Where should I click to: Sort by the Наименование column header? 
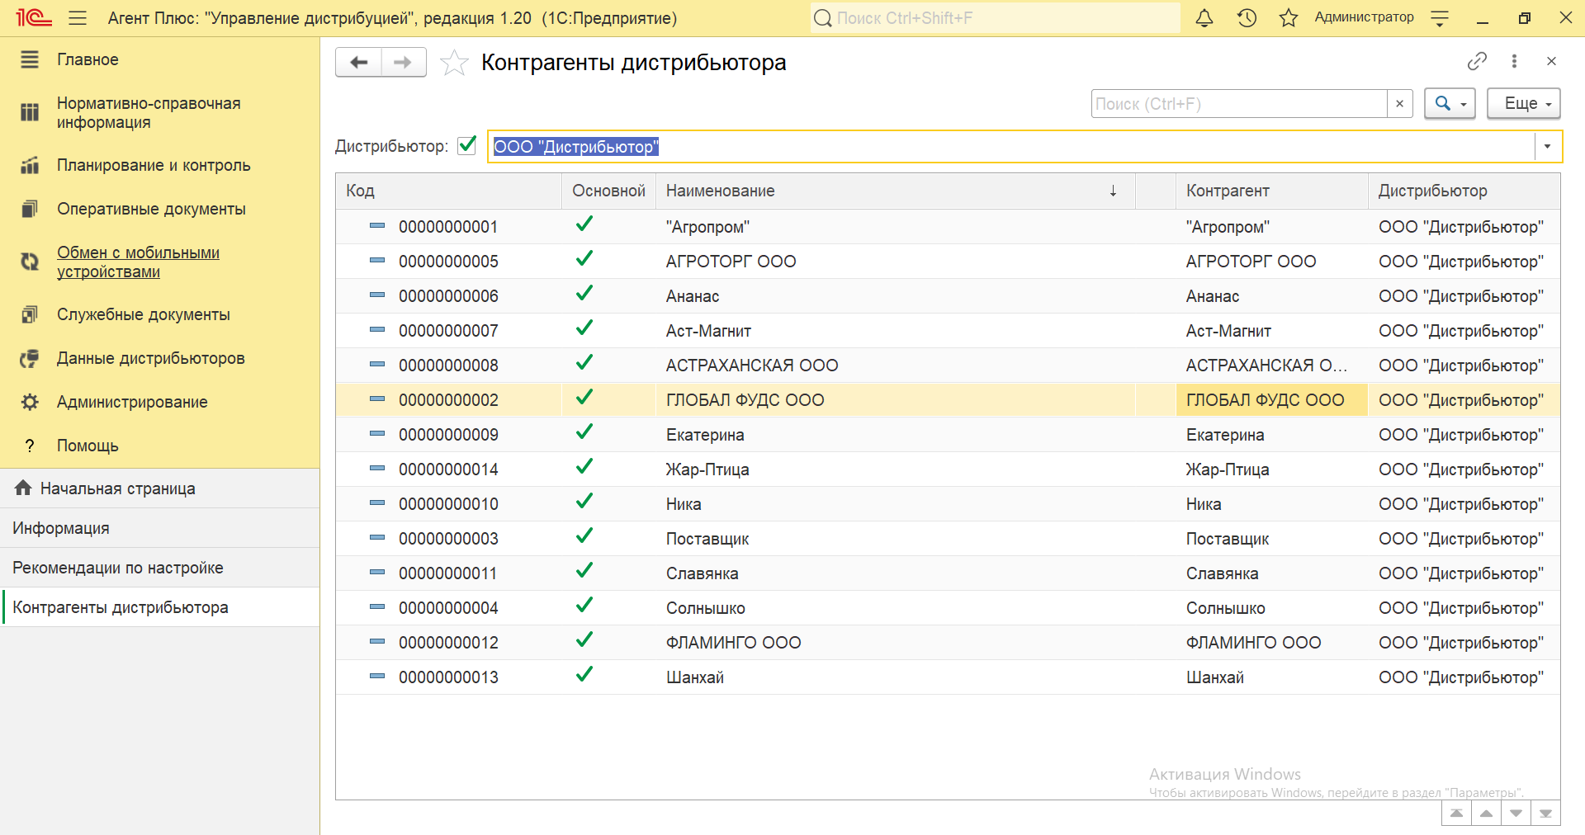tap(896, 191)
